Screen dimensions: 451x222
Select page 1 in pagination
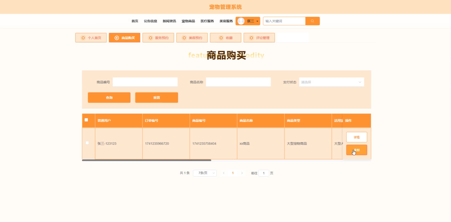[x=233, y=173]
